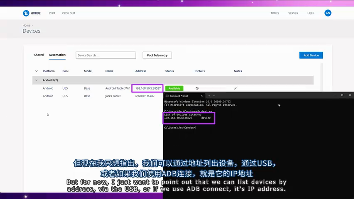Open the SERVER menu

tap(293, 13)
